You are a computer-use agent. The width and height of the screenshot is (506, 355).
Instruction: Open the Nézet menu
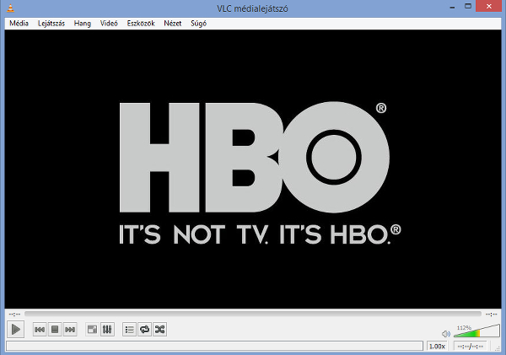click(x=173, y=24)
